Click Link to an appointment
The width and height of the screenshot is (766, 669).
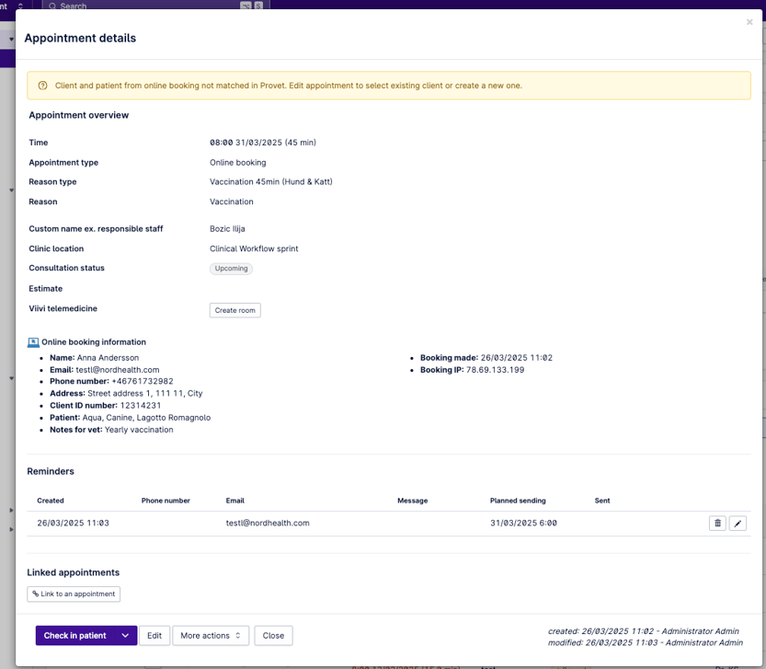pyautogui.click(x=74, y=594)
